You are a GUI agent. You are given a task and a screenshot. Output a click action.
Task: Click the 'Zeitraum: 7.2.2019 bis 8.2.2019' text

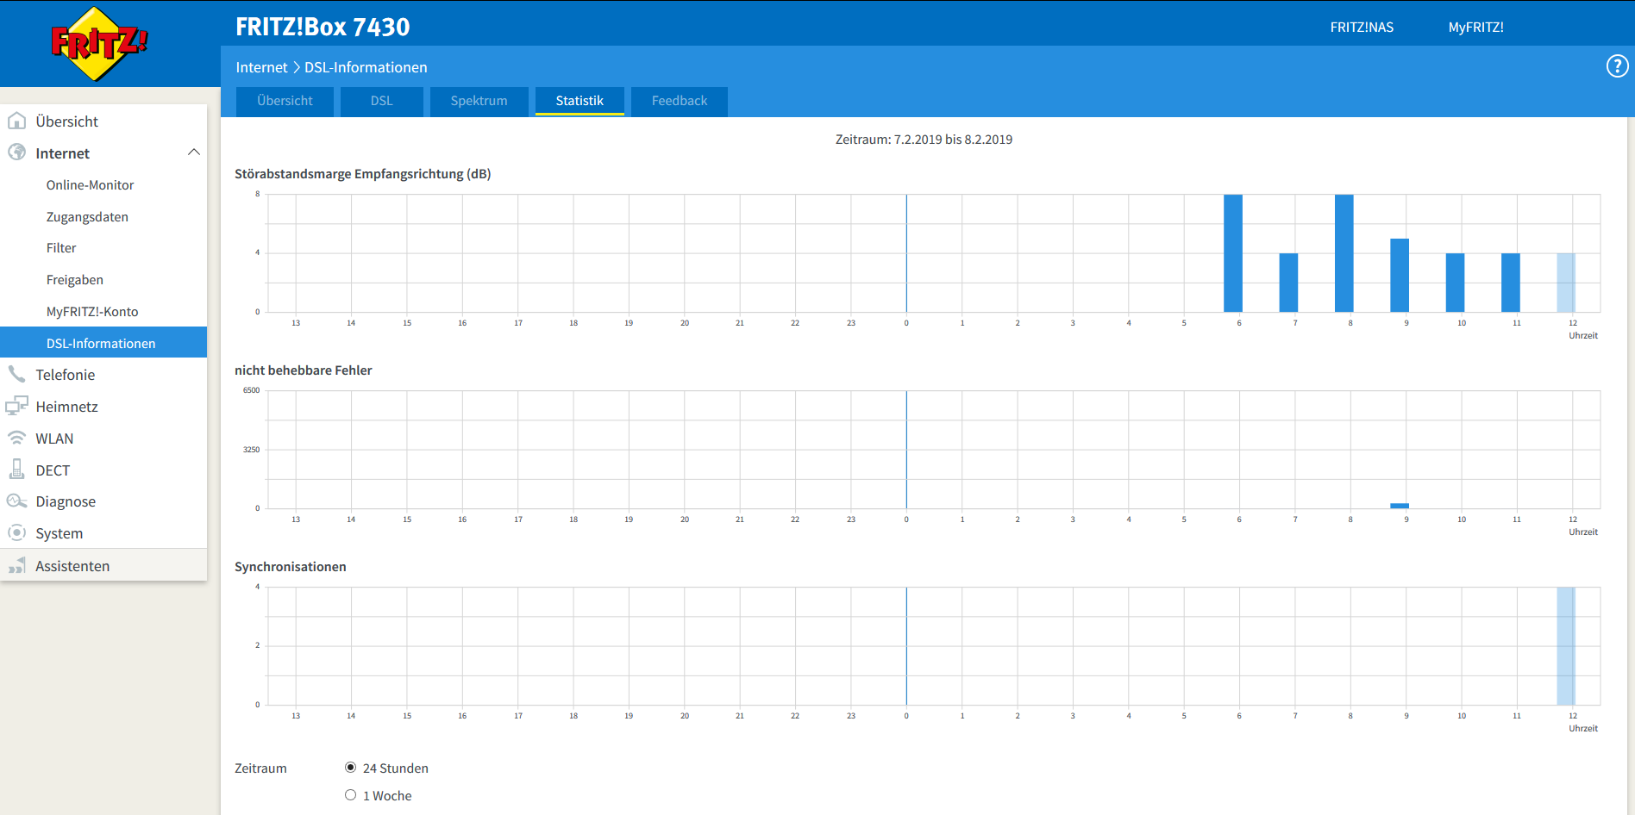924,140
